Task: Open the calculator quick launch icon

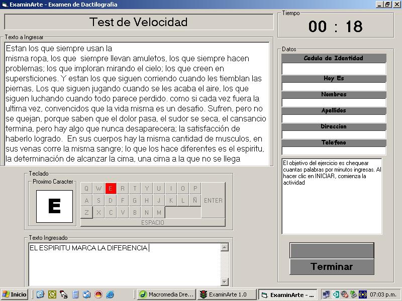Action: tap(75, 294)
